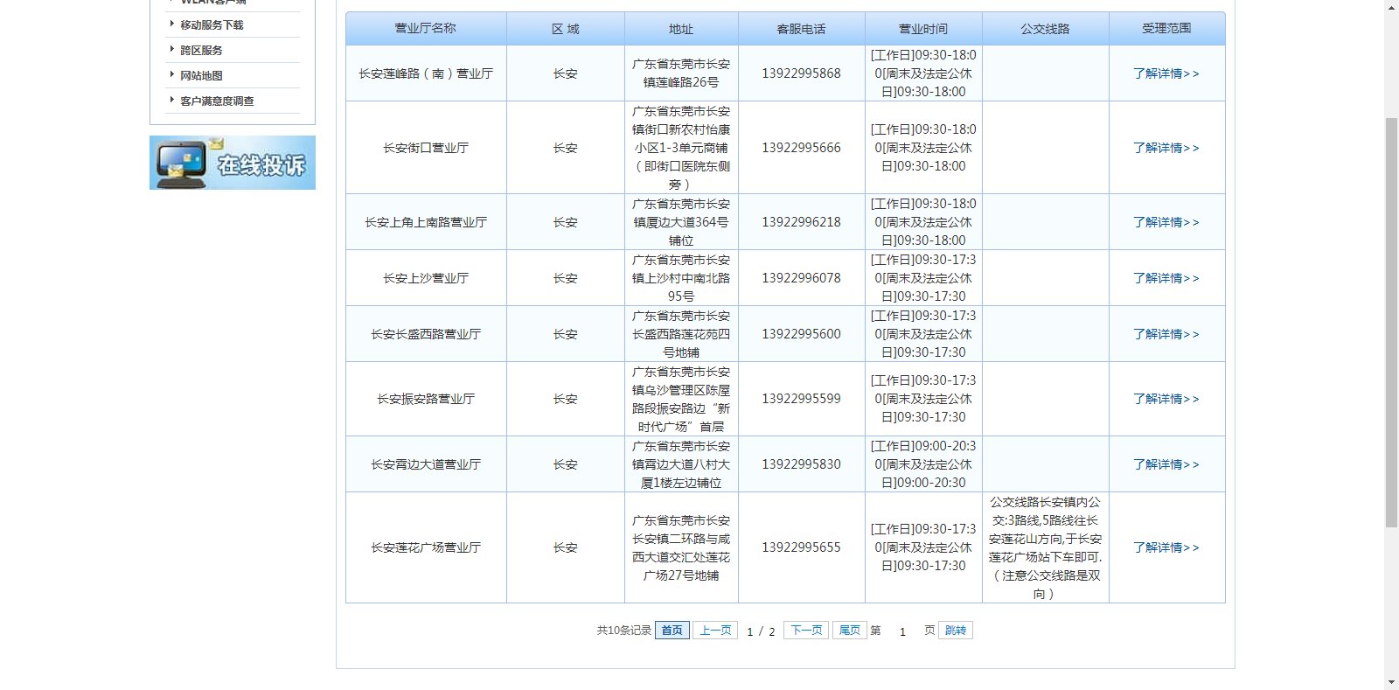
Task: Click the 营业时间 column header
Action: [x=923, y=29]
